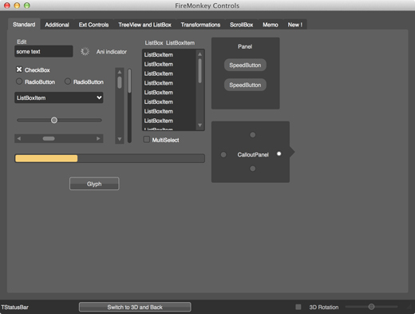This screenshot has width=415, height=314.
Task: Click the TStatusBar label
Action: (x=14, y=307)
